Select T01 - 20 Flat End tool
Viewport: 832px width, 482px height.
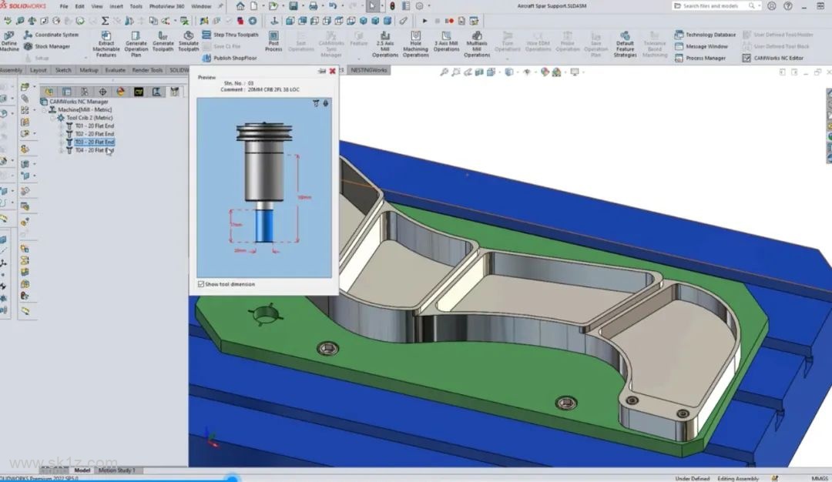[95, 126]
